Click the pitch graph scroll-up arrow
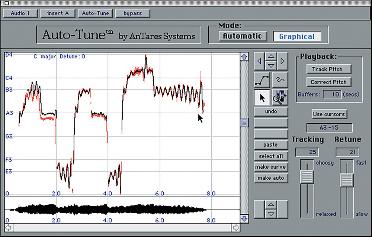Screen dimensions: 372x237 [x=244, y=57]
